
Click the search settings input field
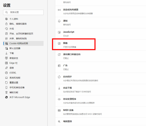[x=23, y=12]
